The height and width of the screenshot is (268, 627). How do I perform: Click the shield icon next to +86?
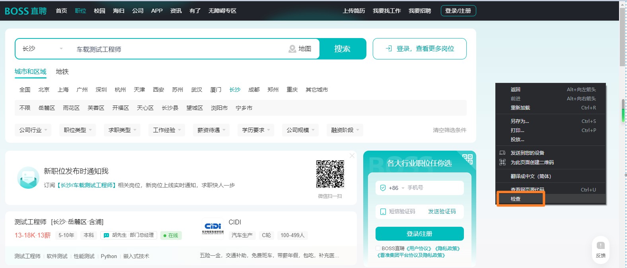tap(383, 188)
